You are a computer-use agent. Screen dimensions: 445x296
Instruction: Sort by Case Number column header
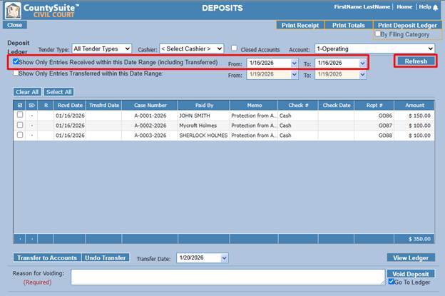click(x=150, y=106)
